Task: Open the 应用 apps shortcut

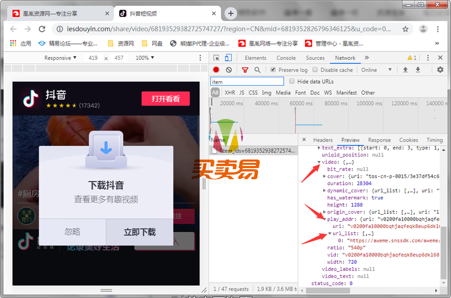Action: [x=20, y=43]
